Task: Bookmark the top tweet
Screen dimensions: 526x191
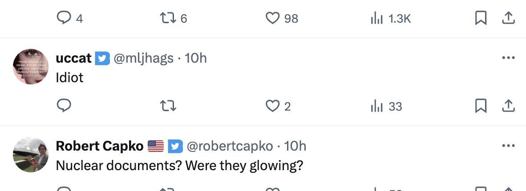Action: pos(481,18)
